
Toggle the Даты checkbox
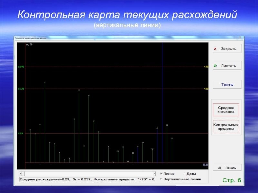[x=184, y=174]
